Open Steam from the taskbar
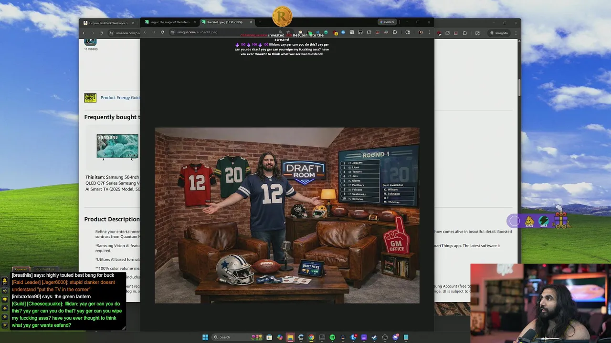The image size is (611, 343). (374, 337)
